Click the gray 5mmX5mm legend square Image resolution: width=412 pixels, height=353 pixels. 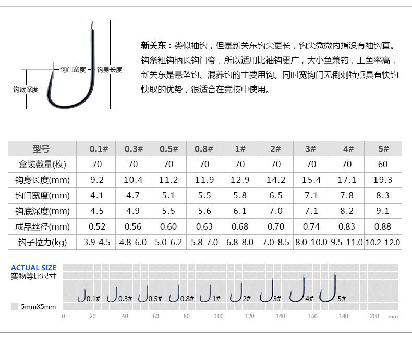[x=15, y=307]
